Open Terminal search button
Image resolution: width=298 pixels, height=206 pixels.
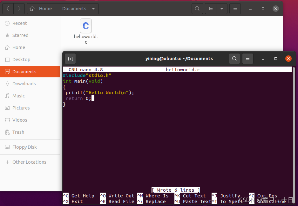click(234, 59)
